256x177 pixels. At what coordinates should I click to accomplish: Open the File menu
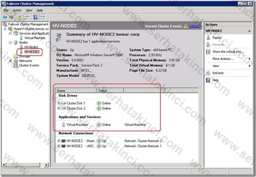point(6,11)
